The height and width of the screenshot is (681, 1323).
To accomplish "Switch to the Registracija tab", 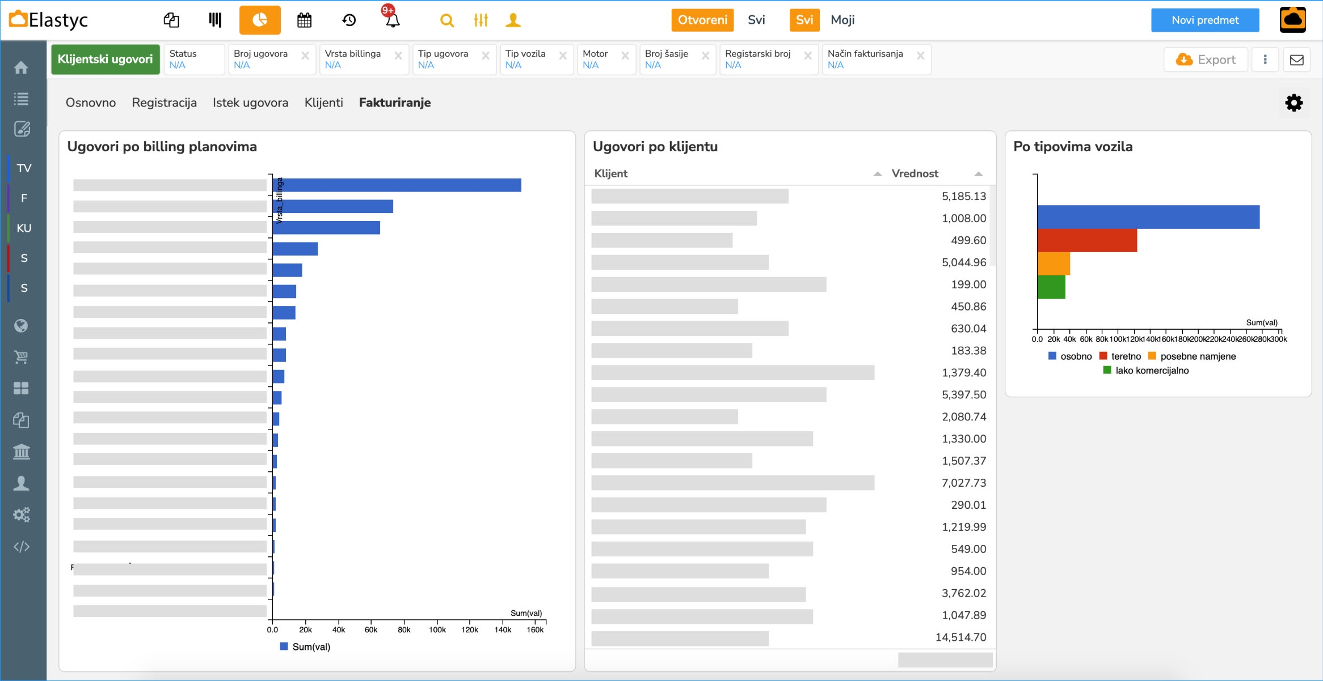I will (164, 103).
